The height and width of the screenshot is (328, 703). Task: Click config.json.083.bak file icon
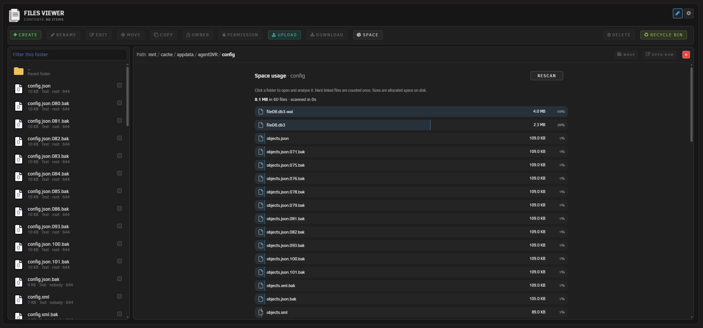click(x=19, y=159)
